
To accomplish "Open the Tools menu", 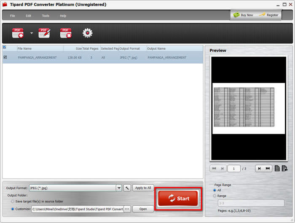I will coord(46,16).
